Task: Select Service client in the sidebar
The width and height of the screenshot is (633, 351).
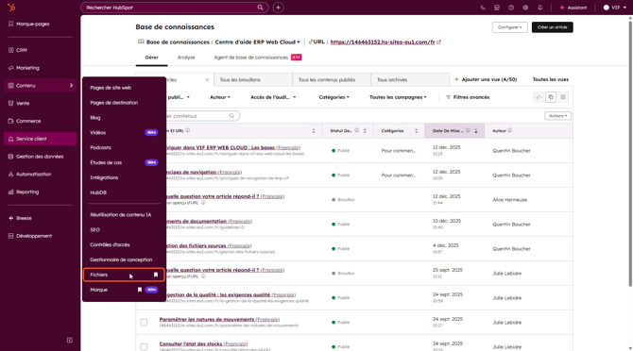Action: (40, 139)
